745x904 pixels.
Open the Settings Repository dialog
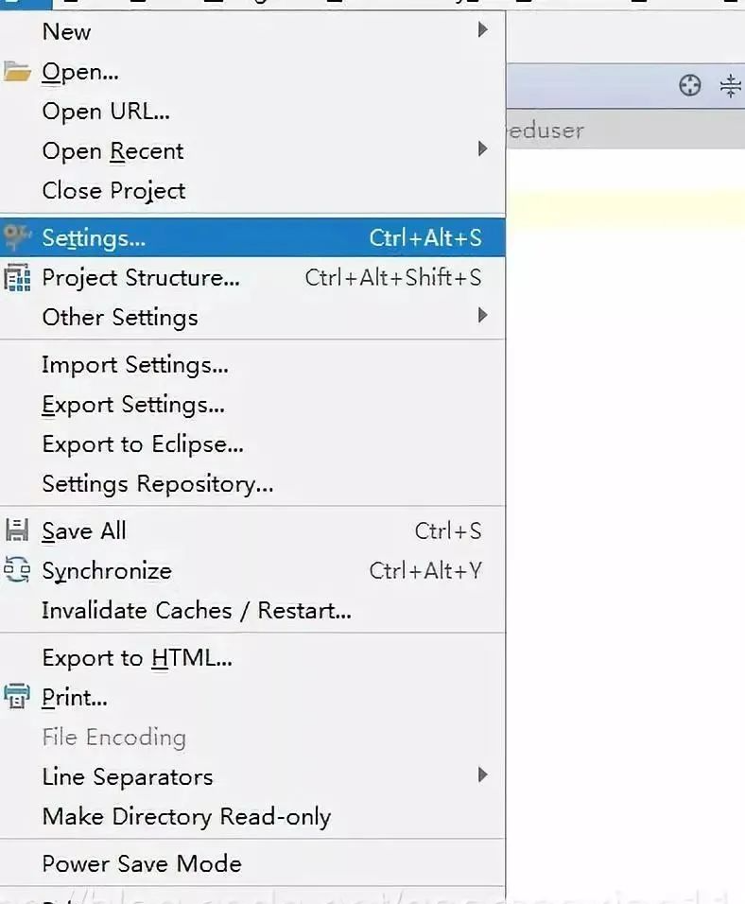click(x=252, y=484)
